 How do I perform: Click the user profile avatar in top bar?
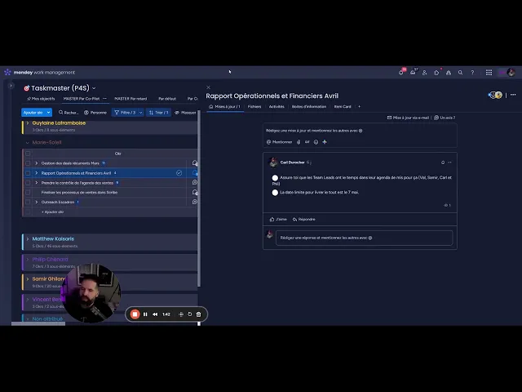(x=511, y=73)
